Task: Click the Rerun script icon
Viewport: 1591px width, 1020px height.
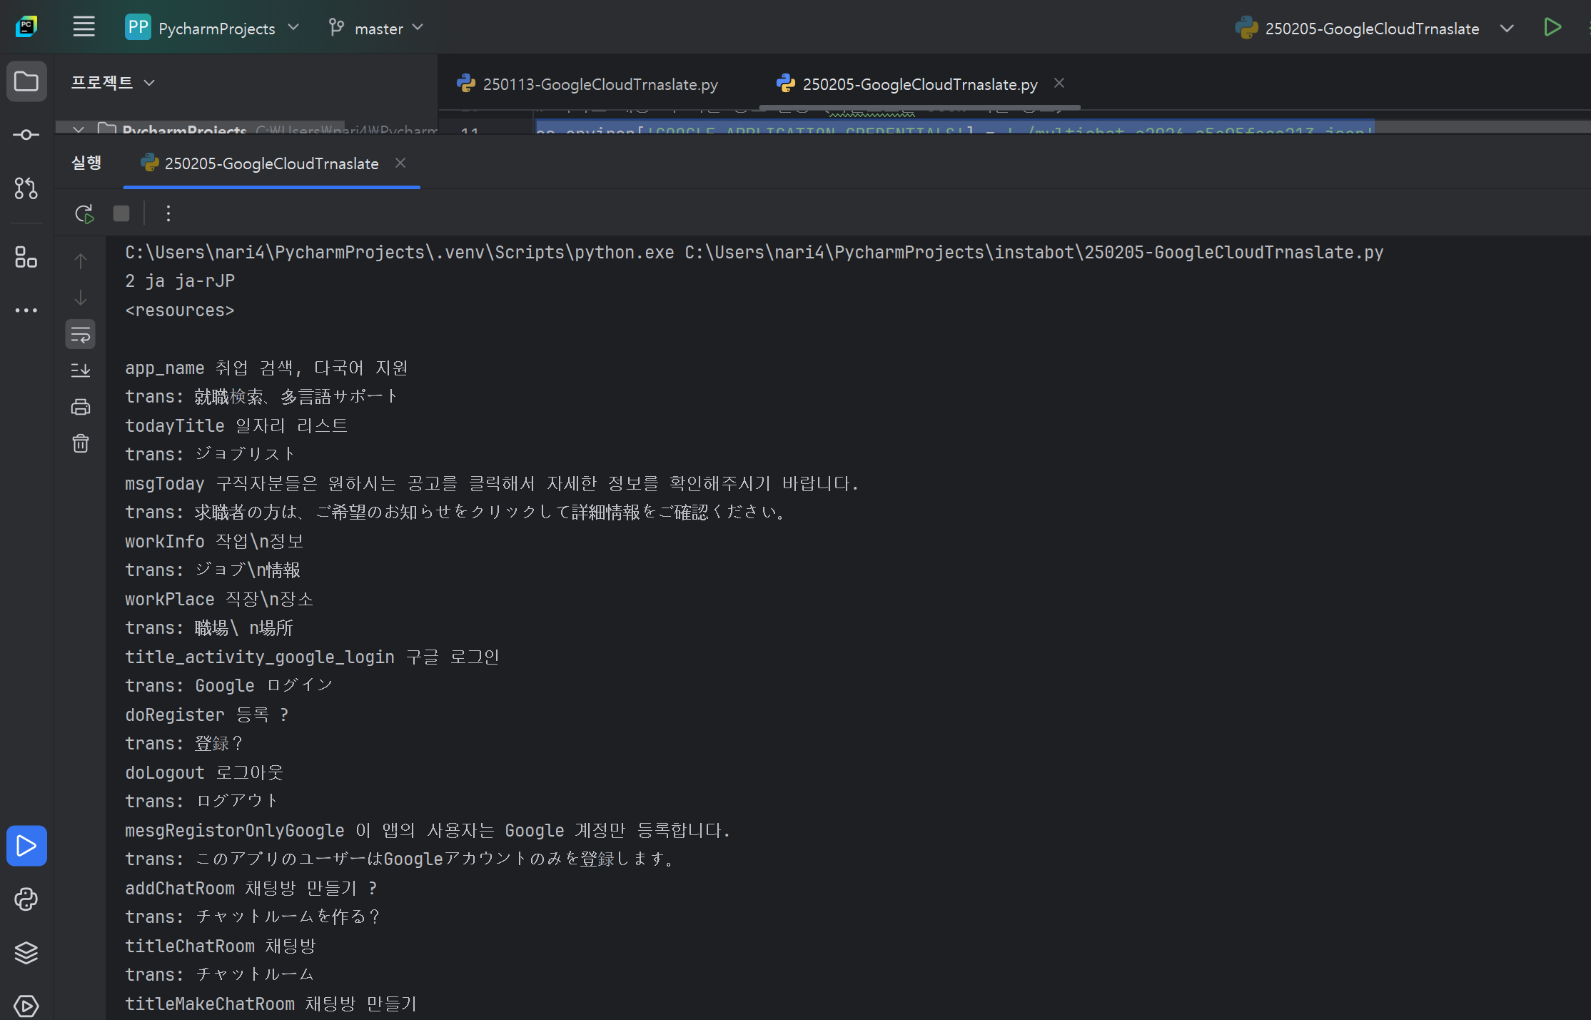Action: (84, 213)
